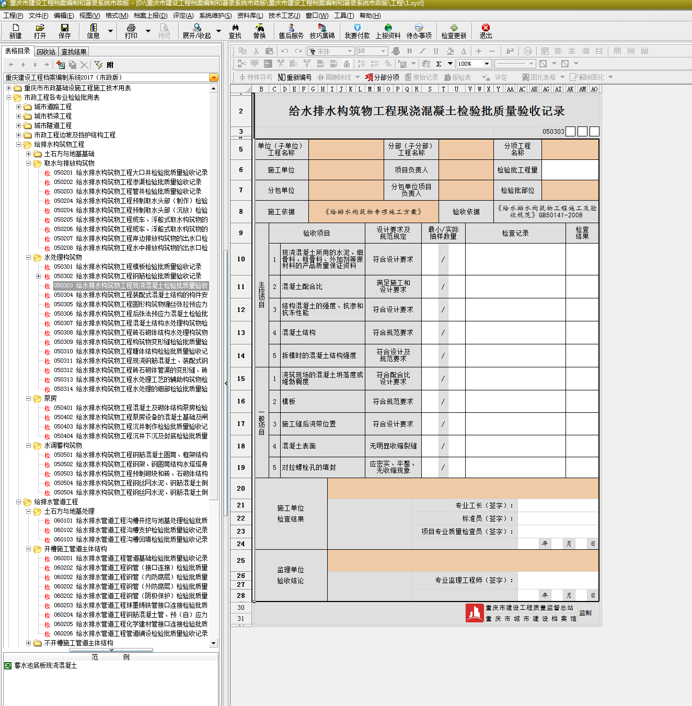Click the 原始记录 button
The image size is (692, 706).
pos(422,77)
